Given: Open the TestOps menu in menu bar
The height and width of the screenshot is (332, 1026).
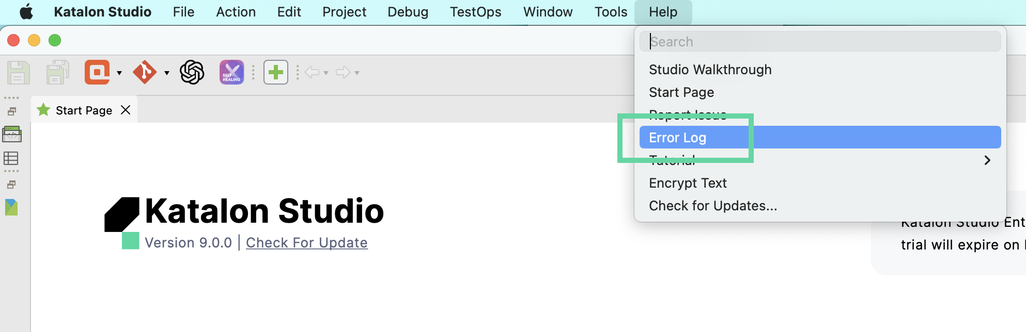Looking at the screenshot, I should (475, 12).
